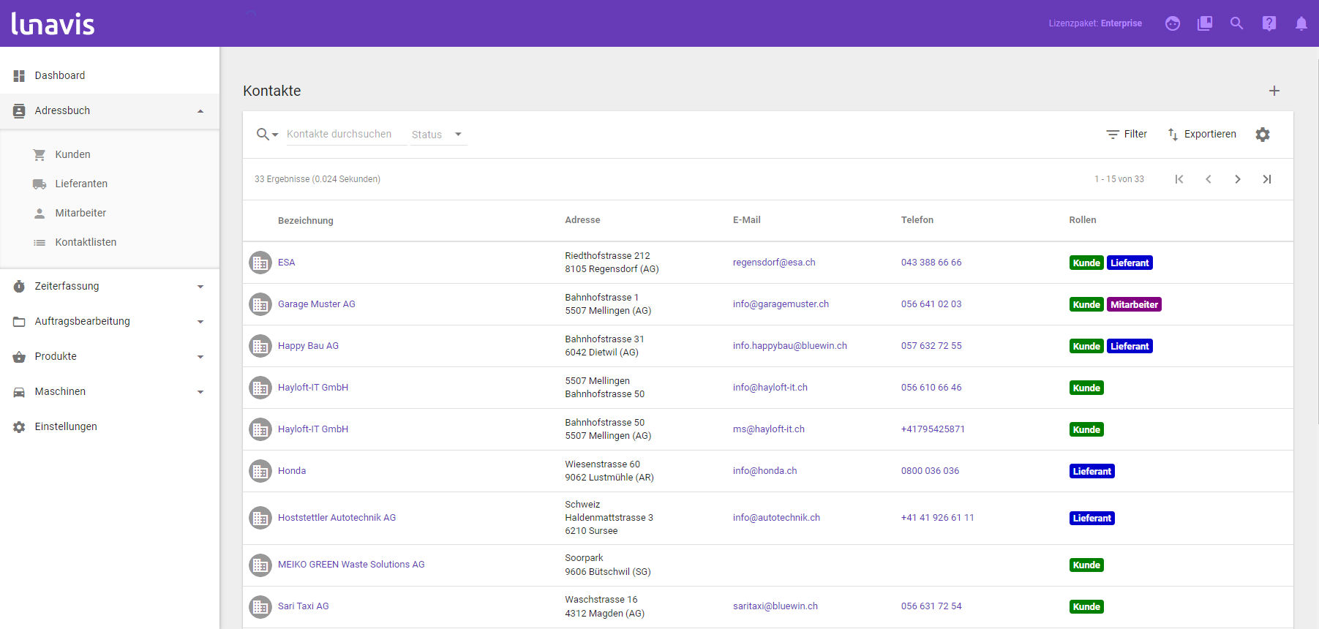The image size is (1319, 629).
Task: Open table settings gear icon
Action: pos(1262,135)
